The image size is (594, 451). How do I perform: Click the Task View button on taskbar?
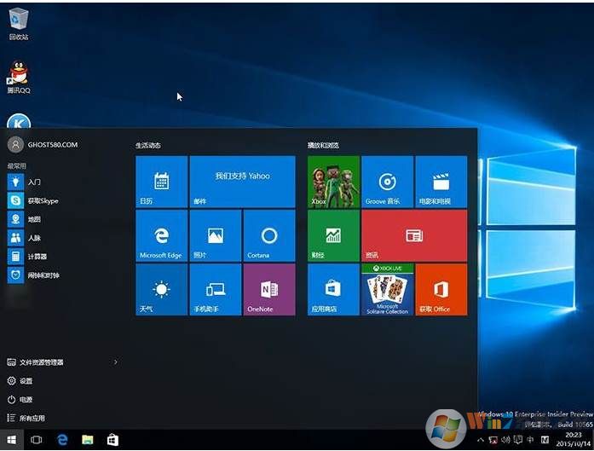[37, 440]
